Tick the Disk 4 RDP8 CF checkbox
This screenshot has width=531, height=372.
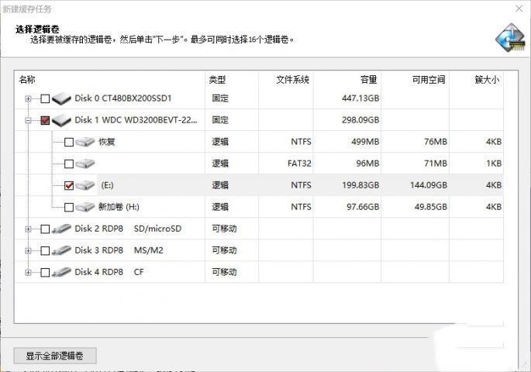[x=45, y=272]
